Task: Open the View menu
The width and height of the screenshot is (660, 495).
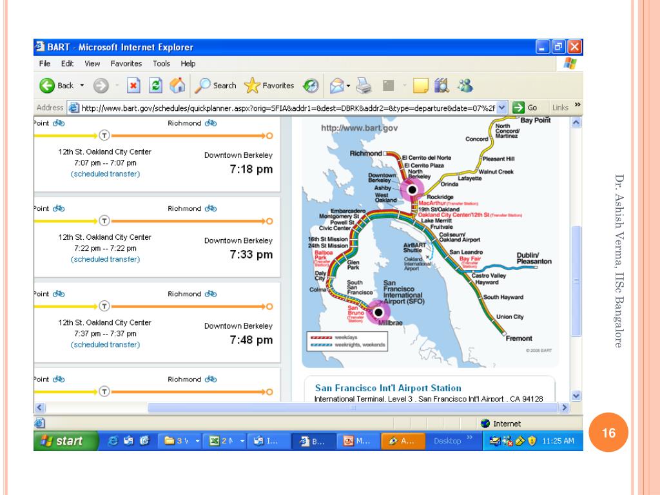Action: (x=92, y=64)
